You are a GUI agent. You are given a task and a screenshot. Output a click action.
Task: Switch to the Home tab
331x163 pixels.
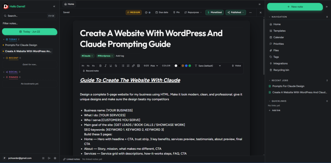pyautogui.click(x=69, y=4)
